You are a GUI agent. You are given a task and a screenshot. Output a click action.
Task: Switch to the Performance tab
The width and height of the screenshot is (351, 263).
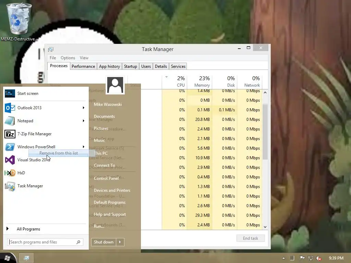tap(83, 66)
